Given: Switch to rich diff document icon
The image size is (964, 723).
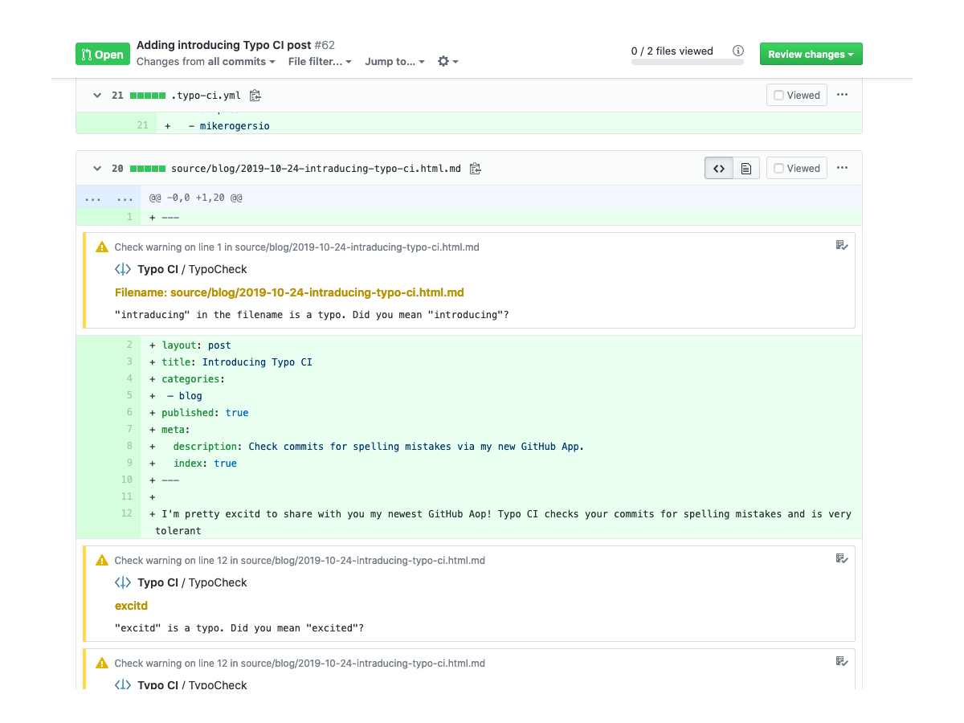Looking at the screenshot, I should [746, 169].
